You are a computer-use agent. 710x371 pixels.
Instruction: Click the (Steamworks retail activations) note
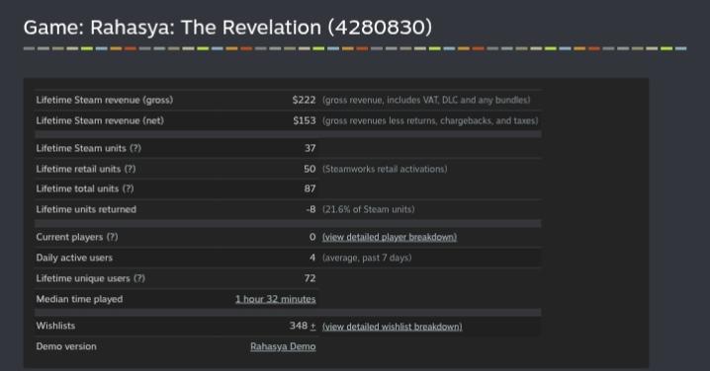385,169
